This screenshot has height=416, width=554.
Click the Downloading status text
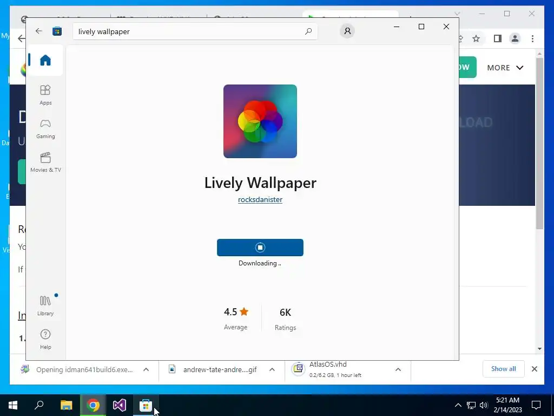click(260, 263)
